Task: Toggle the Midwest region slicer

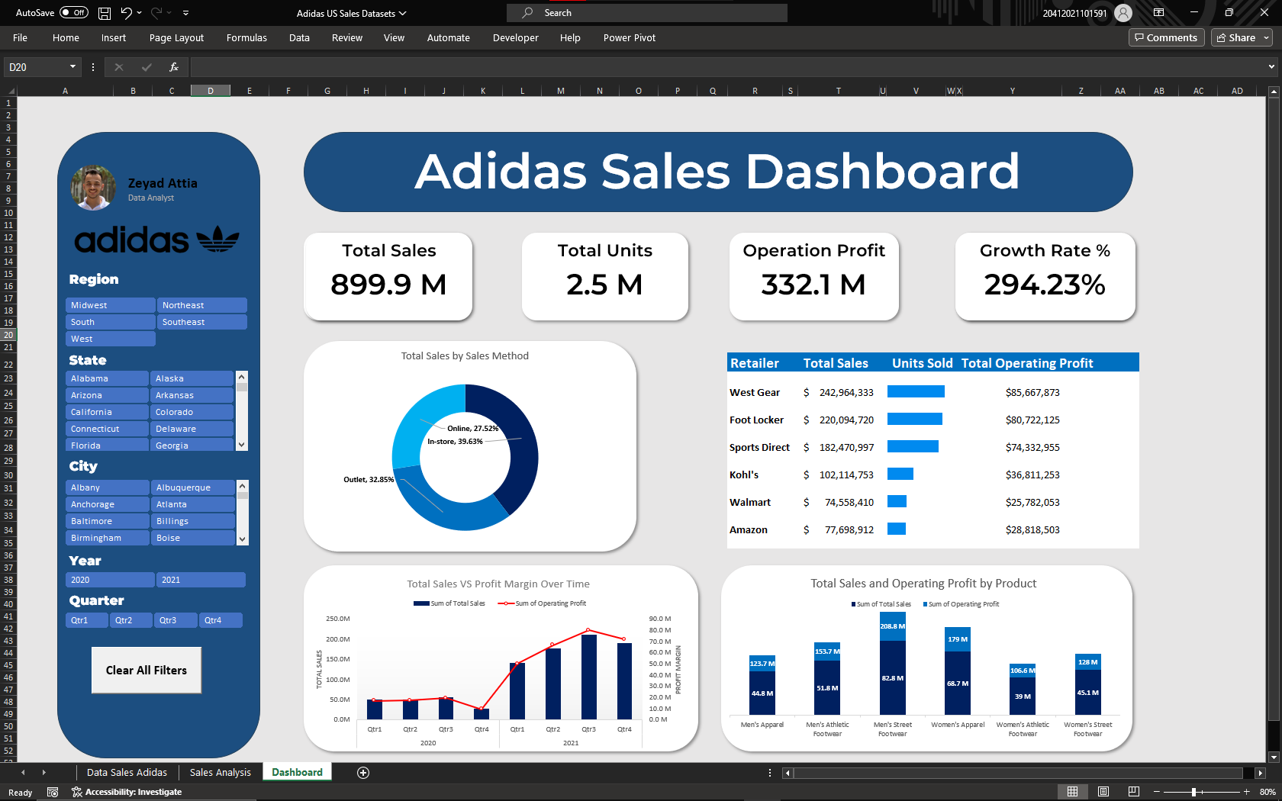Action: (110, 305)
